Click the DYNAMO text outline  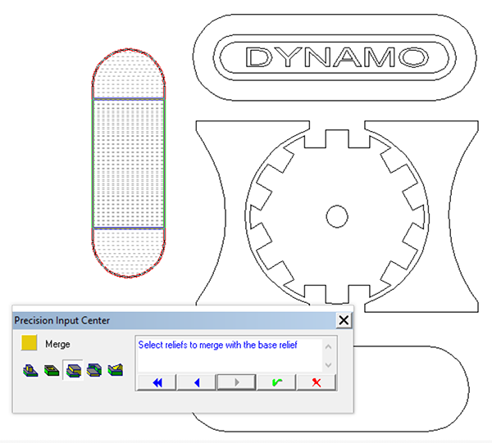click(337, 57)
